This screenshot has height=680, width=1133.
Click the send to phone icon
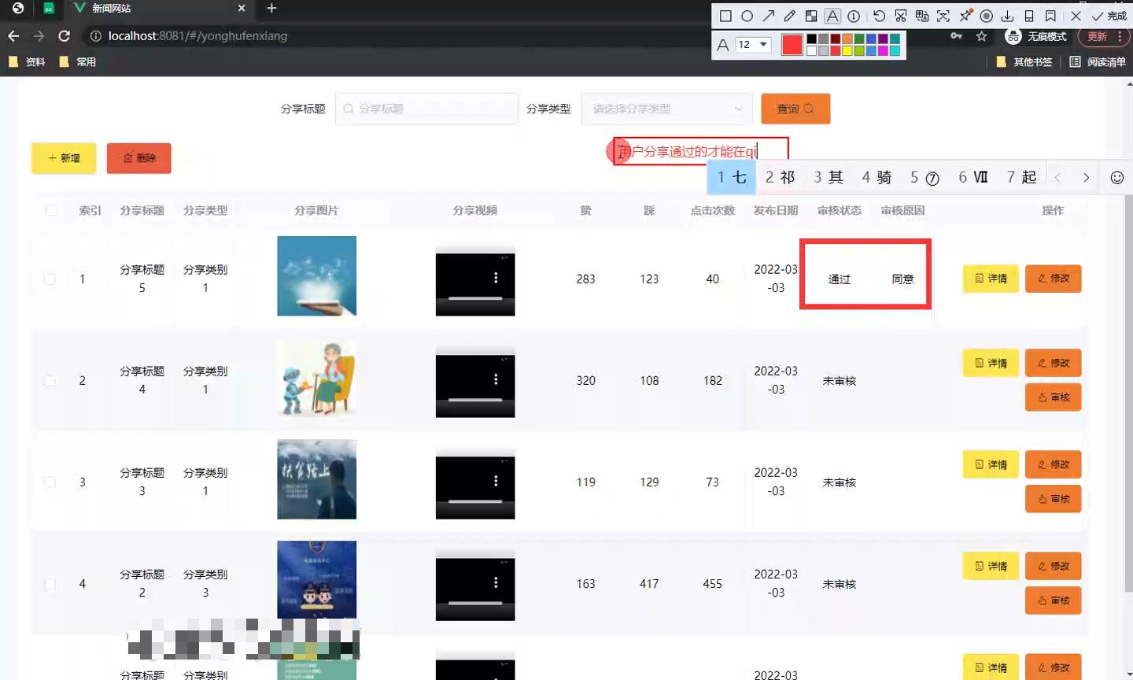pos(1028,16)
